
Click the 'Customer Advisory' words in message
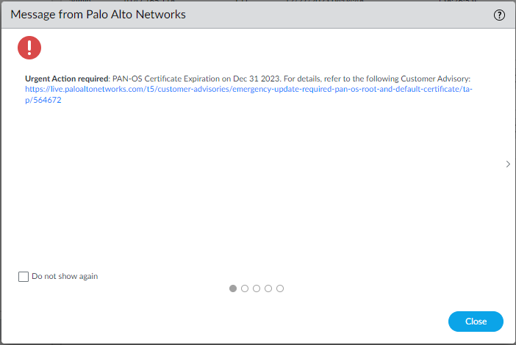(x=437, y=78)
